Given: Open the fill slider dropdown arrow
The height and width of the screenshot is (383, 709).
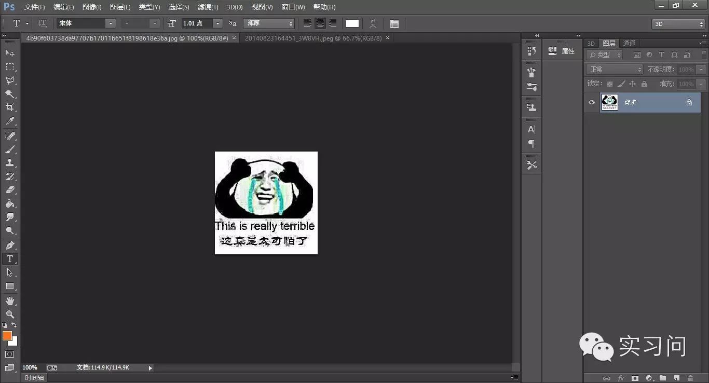Looking at the screenshot, I should [701, 84].
